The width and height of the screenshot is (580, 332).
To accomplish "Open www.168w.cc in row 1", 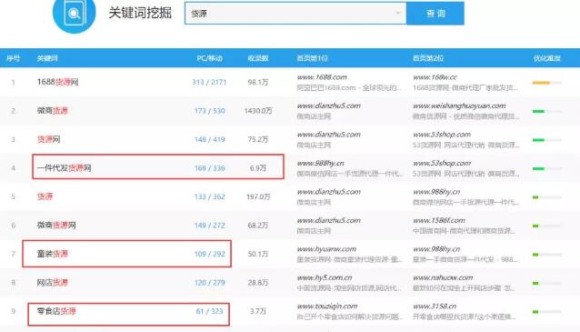I will pos(435,77).
